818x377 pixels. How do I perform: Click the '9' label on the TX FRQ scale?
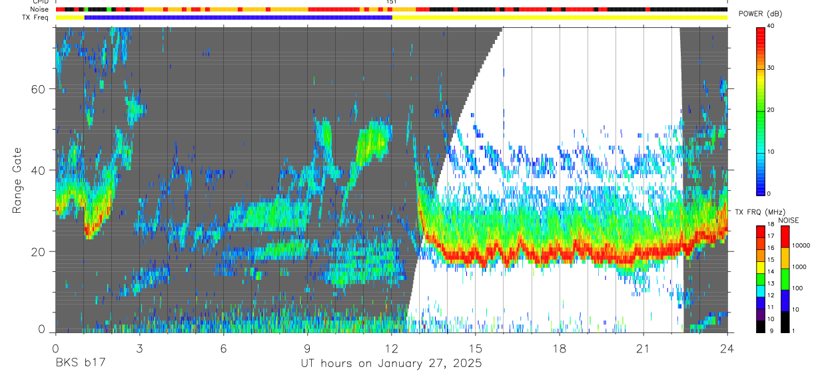tap(771, 331)
